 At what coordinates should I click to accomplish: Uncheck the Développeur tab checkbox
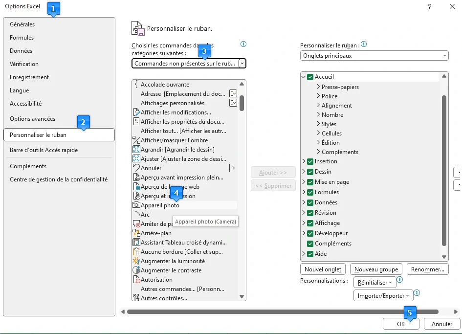(x=310, y=233)
